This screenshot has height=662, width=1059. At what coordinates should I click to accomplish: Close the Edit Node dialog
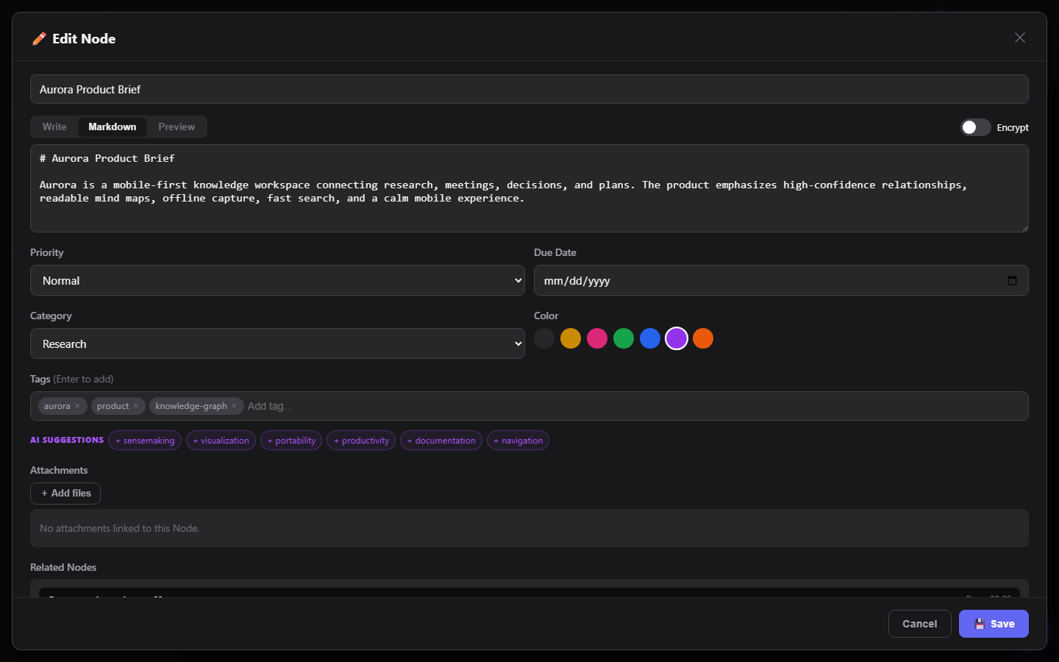coord(1020,38)
